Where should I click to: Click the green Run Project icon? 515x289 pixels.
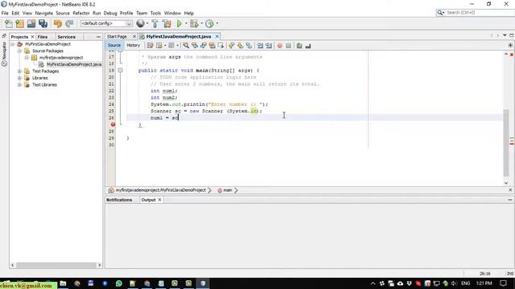point(179,23)
